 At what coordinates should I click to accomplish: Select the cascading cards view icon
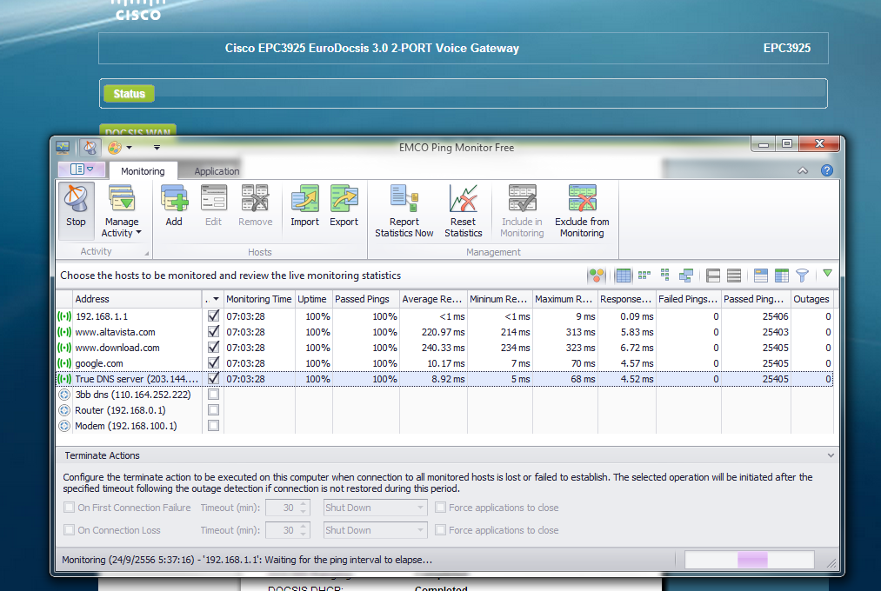[x=686, y=276]
